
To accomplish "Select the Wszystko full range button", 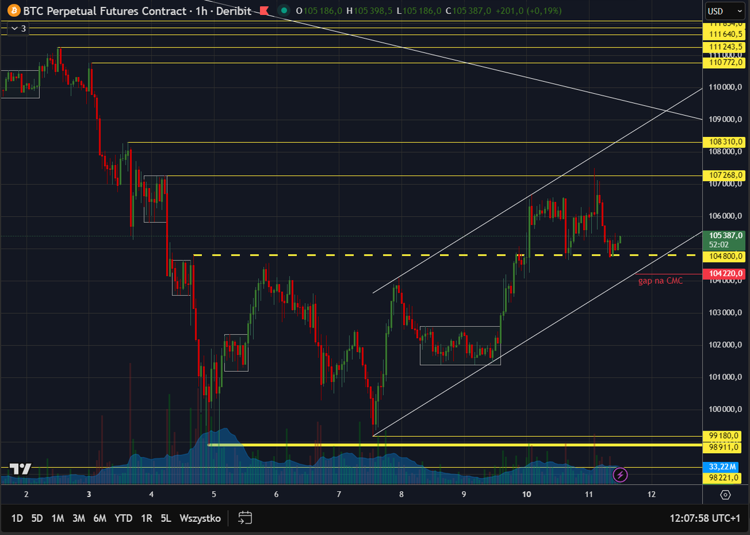I will coord(200,518).
